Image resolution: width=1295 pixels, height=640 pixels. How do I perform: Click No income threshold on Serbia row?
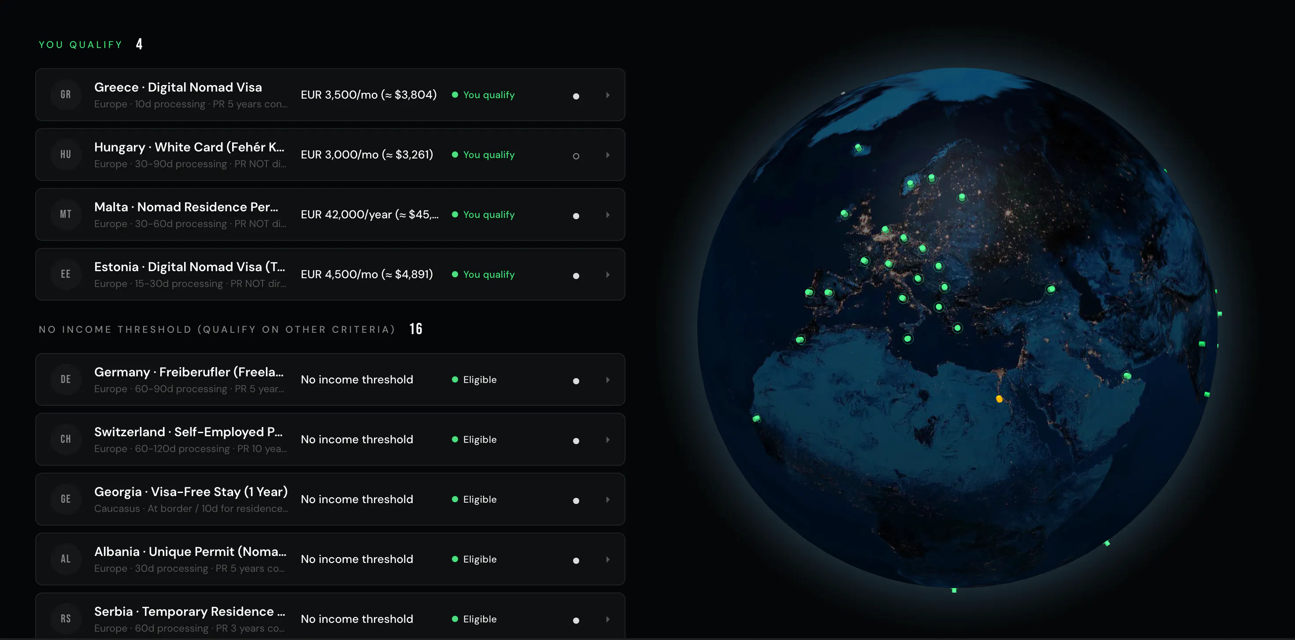[x=357, y=619]
